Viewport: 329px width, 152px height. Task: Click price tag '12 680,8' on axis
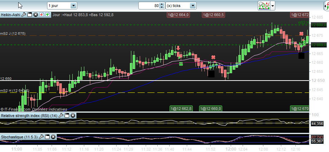pyautogui.click(x=319, y=25)
